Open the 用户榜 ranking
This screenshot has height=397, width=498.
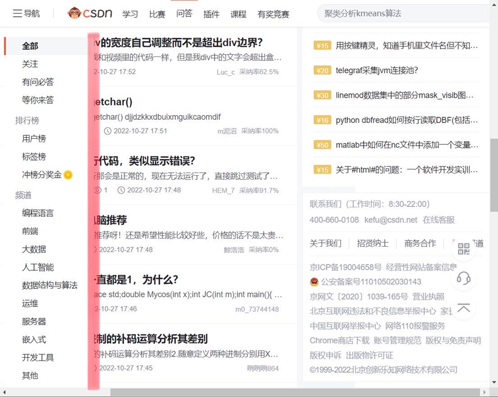coord(34,139)
